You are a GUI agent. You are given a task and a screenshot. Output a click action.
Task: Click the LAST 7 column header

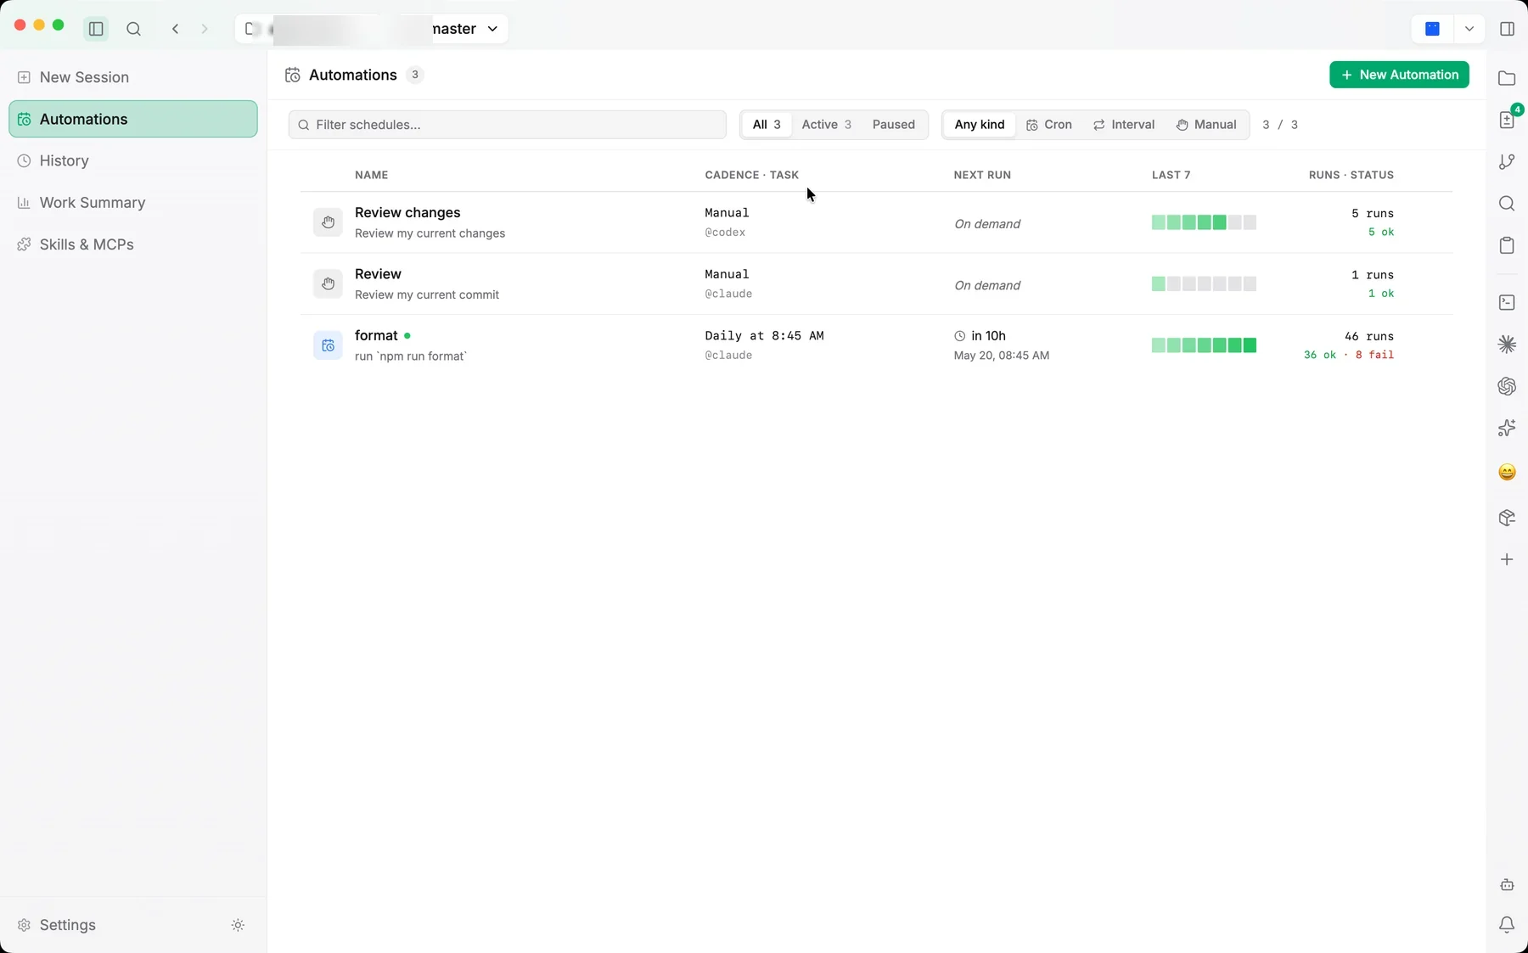[x=1171, y=175]
